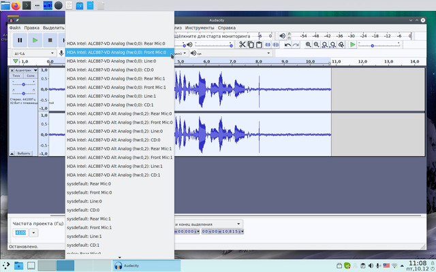Open Firefox from the top panel
This screenshot has width=436, height=272.
(x=16, y=5)
